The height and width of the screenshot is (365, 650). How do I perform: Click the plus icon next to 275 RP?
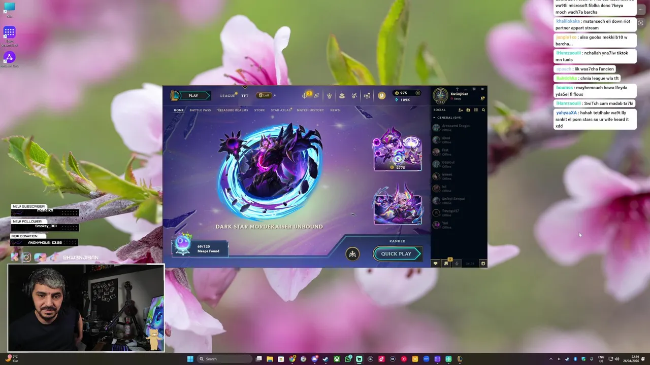(x=418, y=93)
